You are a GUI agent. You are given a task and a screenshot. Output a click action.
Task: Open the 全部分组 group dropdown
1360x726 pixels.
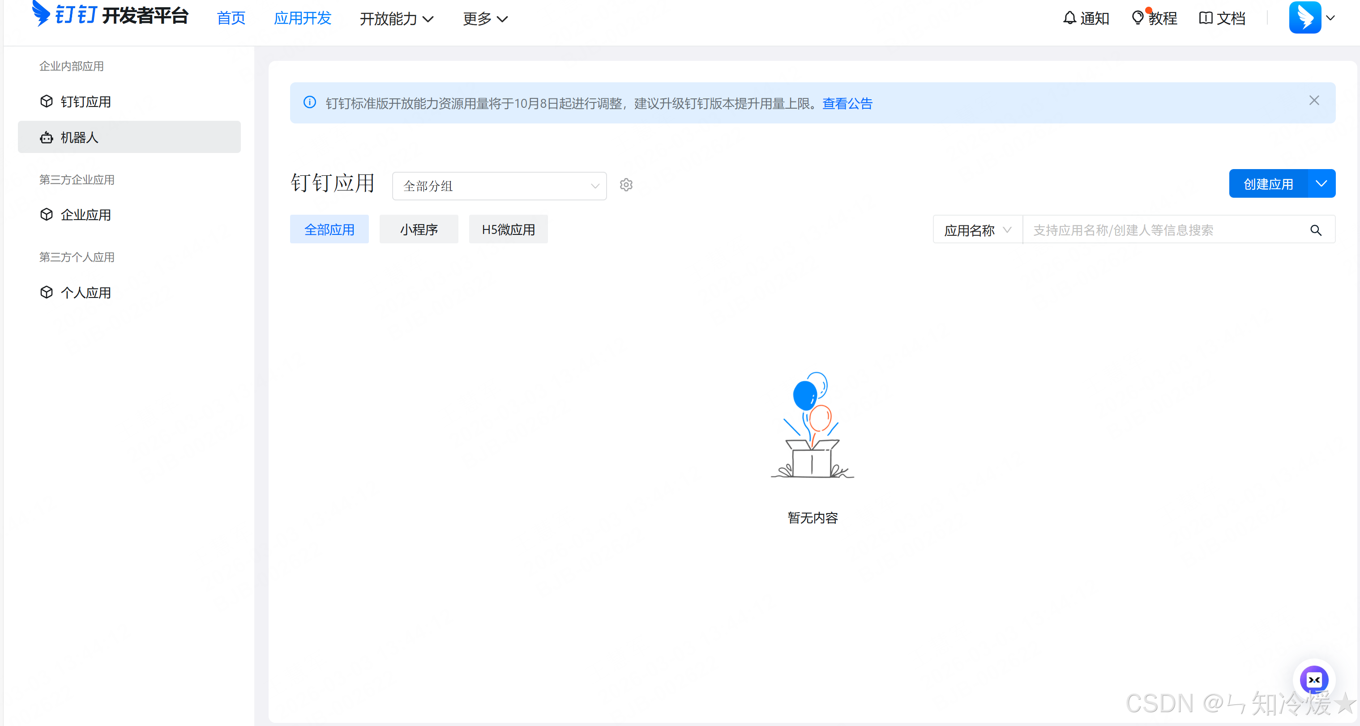(x=498, y=186)
